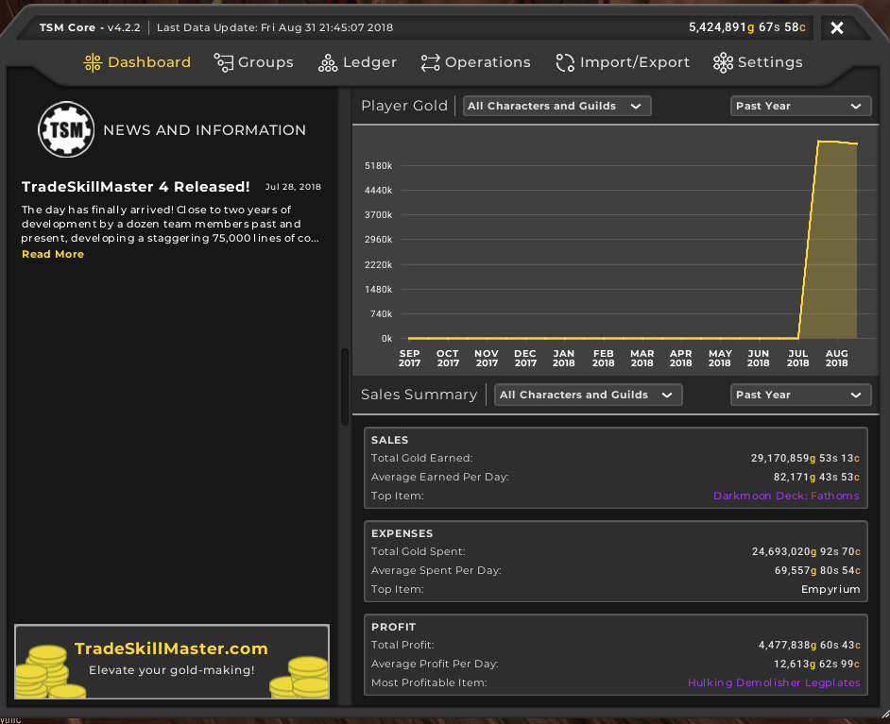
Task: Click Darkmoon Deck: Fathoms item link
Action: (786, 496)
